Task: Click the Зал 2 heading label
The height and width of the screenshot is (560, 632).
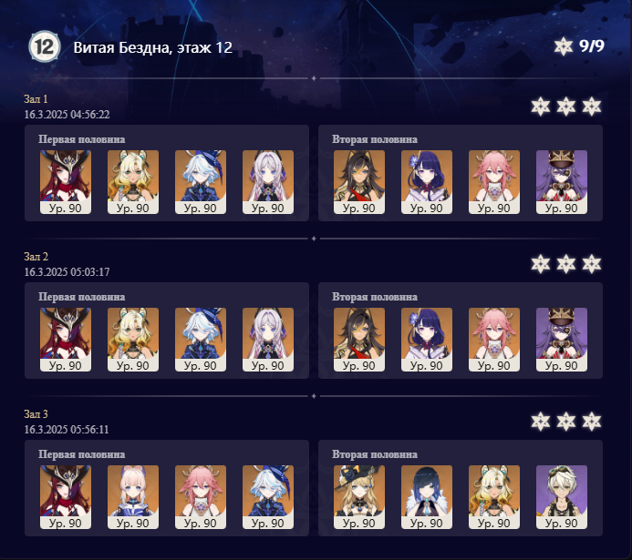Action: click(x=36, y=257)
